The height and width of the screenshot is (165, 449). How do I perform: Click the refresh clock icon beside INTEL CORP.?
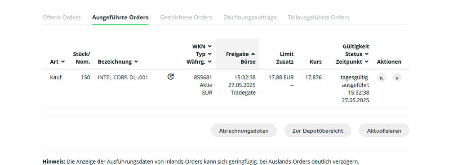[170, 77]
